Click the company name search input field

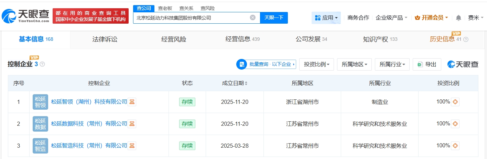click(x=191, y=18)
